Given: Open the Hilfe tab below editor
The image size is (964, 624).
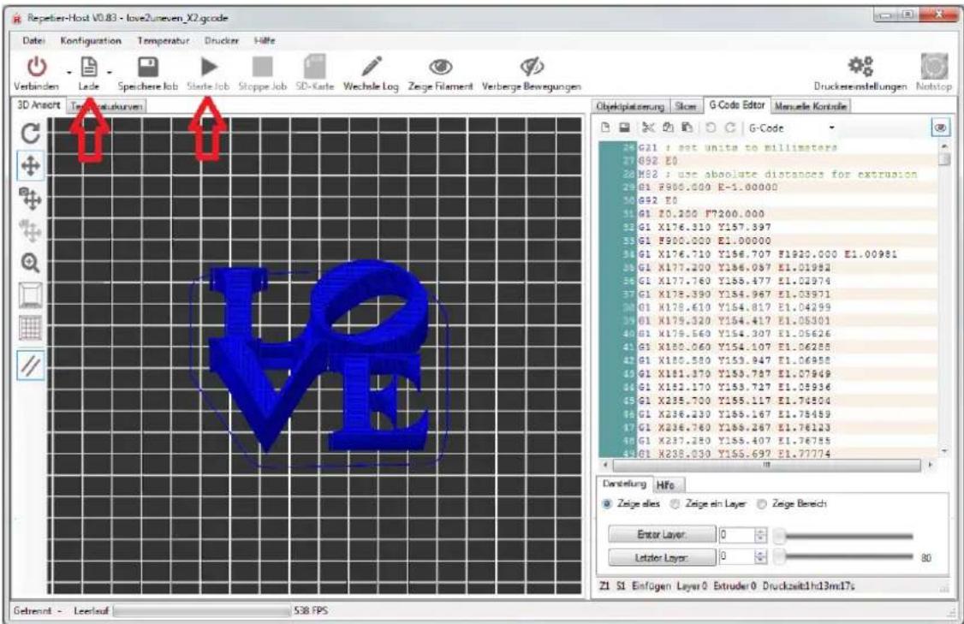Looking at the screenshot, I should 665,485.
